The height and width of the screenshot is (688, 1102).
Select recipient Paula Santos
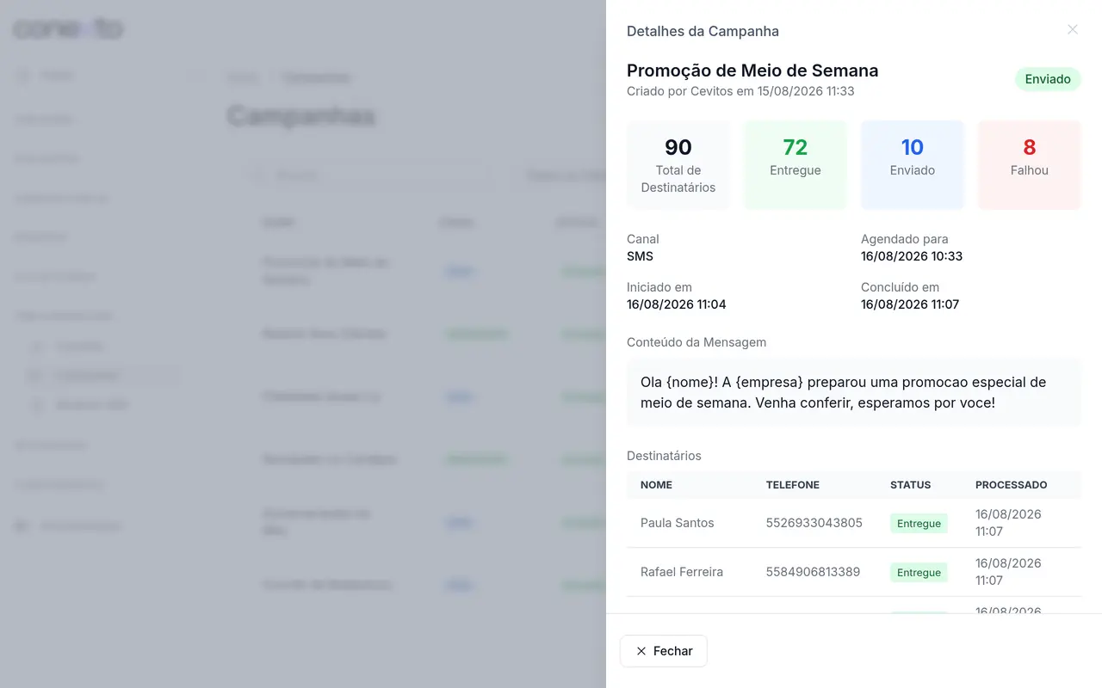tap(678, 523)
